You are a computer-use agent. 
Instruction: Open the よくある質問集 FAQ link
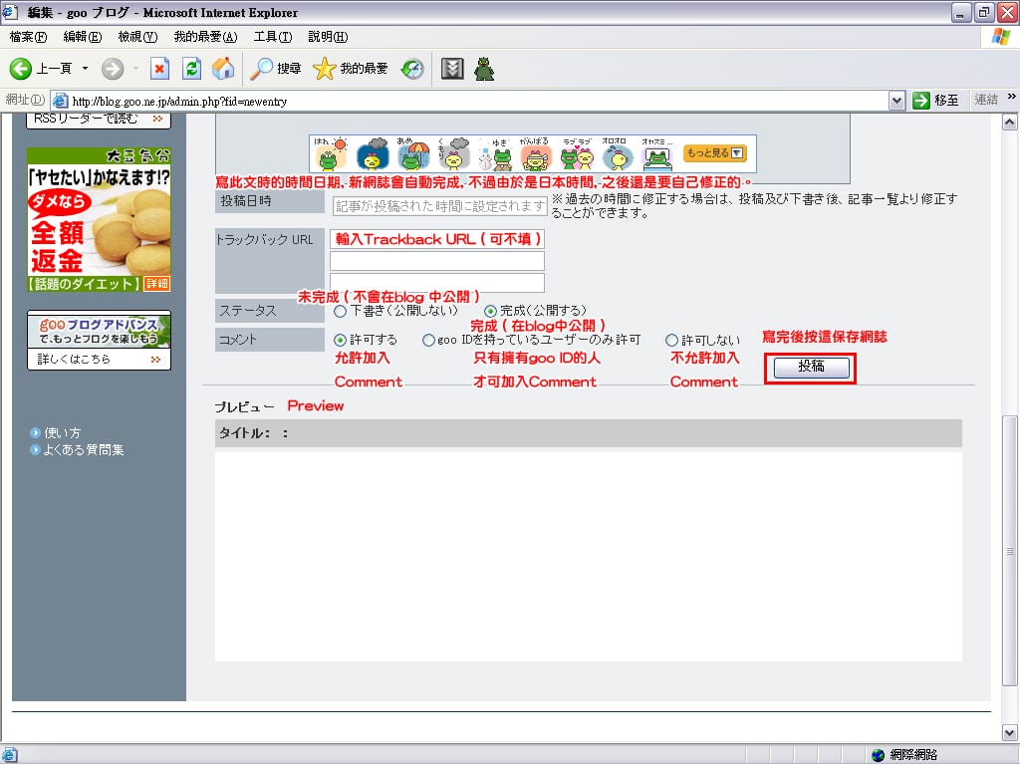(83, 450)
